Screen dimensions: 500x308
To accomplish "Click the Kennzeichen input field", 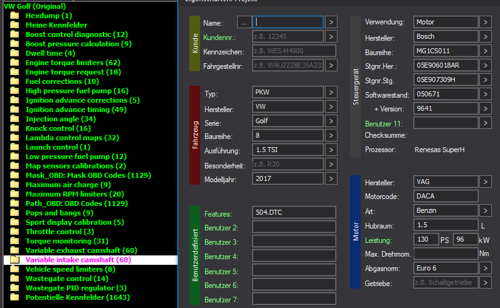I will (294, 51).
